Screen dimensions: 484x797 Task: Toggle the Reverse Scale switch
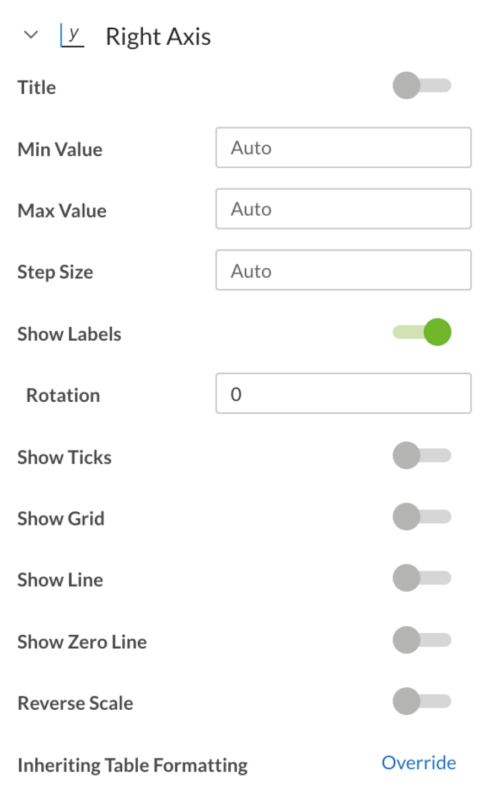click(x=422, y=701)
